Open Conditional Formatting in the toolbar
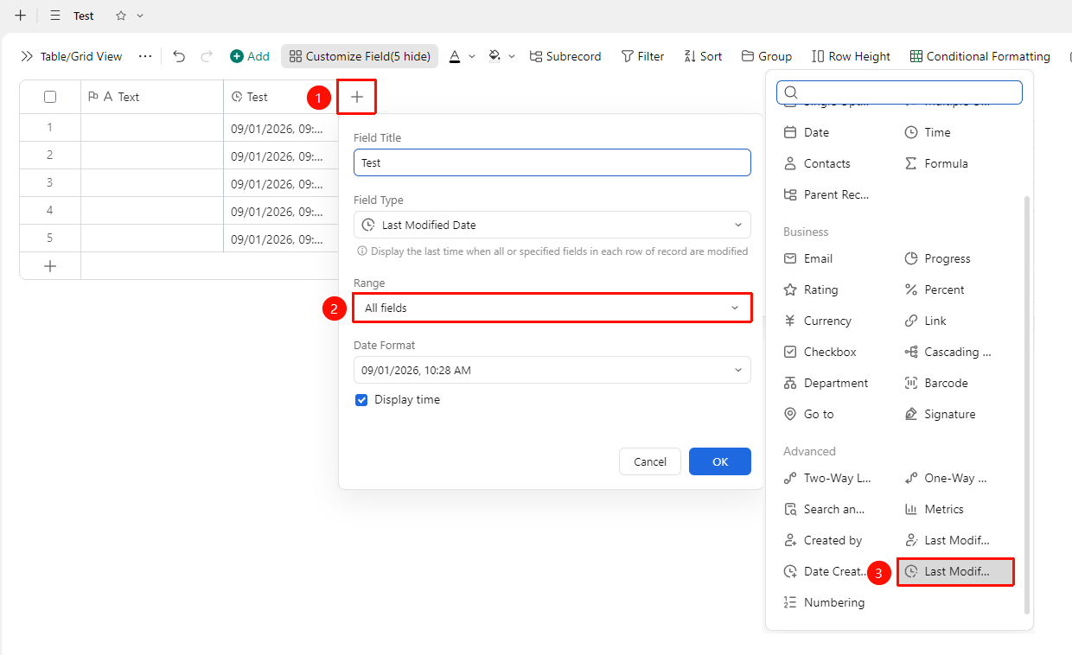The width and height of the screenshot is (1072, 655). (980, 56)
